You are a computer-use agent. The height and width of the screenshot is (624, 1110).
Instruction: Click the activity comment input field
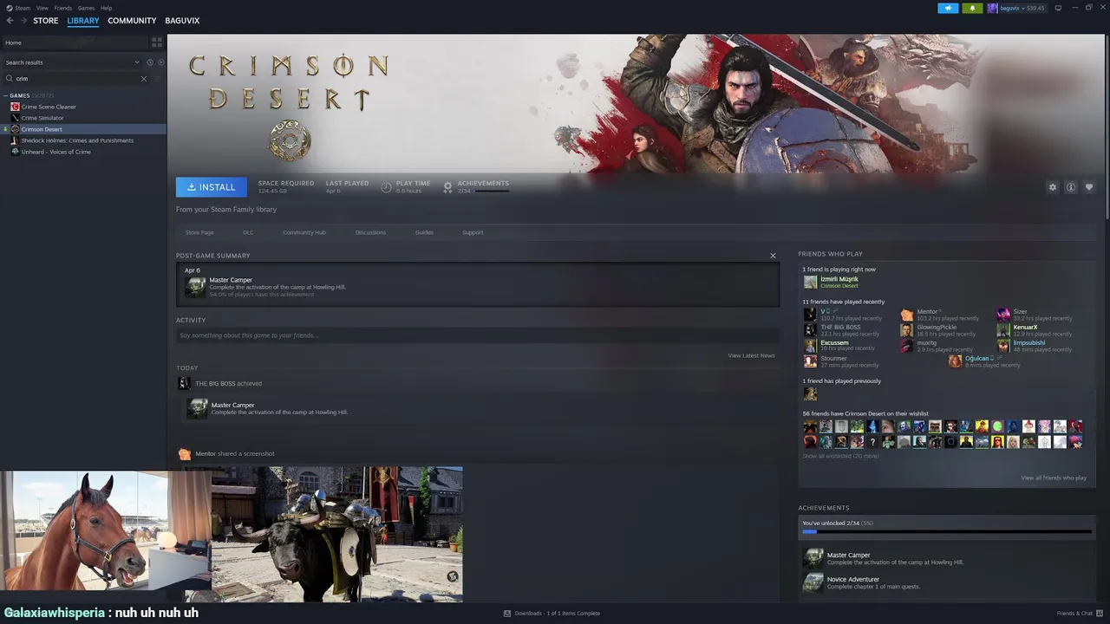(x=478, y=335)
